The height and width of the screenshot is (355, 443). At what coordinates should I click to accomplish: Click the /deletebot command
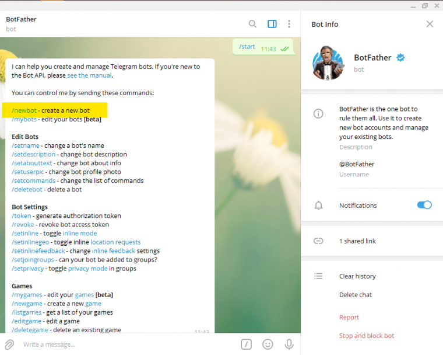[x=27, y=189]
